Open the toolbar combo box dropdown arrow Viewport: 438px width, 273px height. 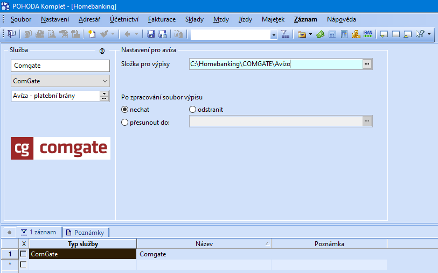(x=274, y=34)
